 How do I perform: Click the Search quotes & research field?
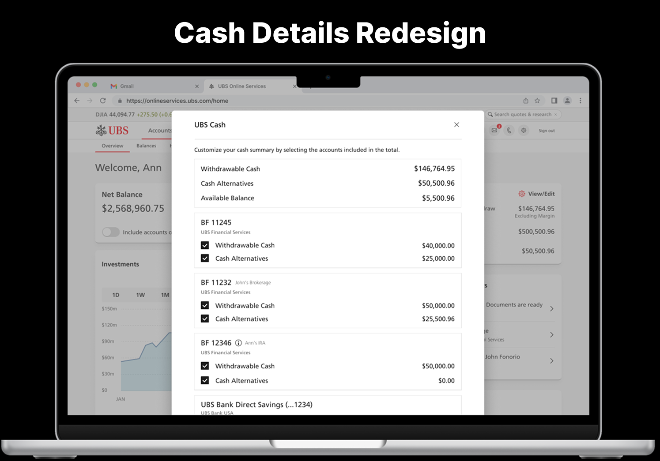[x=523, y=114]
